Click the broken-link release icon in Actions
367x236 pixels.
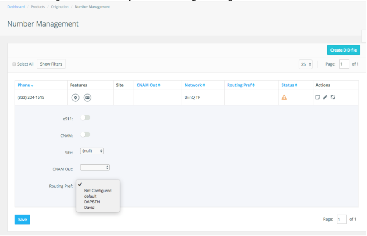(333, 97)
